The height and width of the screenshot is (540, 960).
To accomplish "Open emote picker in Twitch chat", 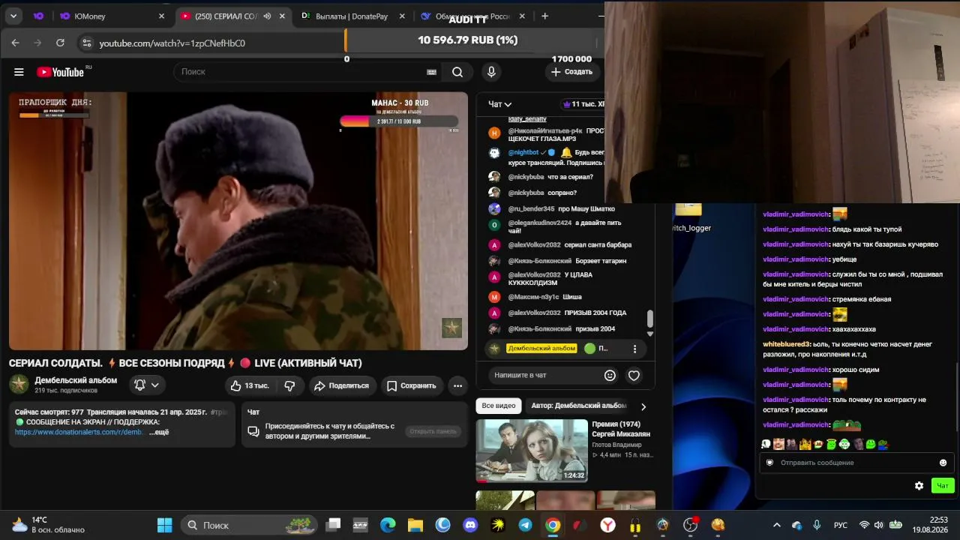I will tap(943, 463).
